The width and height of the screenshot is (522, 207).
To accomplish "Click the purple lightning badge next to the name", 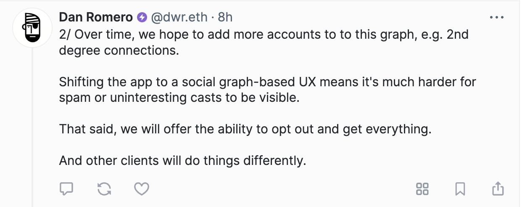I will [142, 18].
